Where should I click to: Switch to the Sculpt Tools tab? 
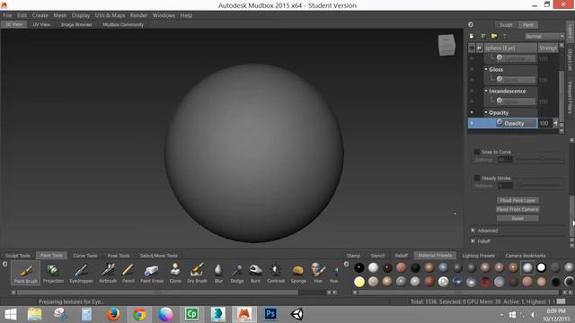tap(18, 256)
